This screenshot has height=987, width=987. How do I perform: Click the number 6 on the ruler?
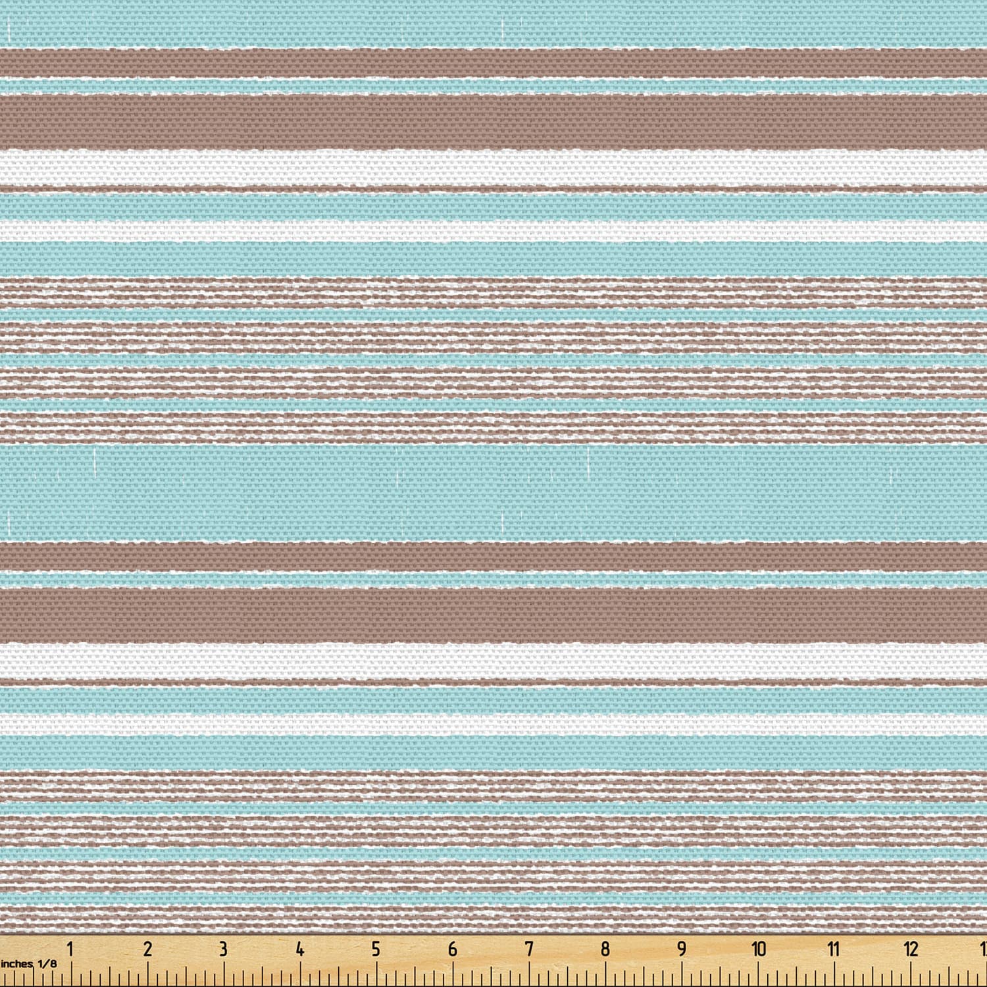(453, 948)
